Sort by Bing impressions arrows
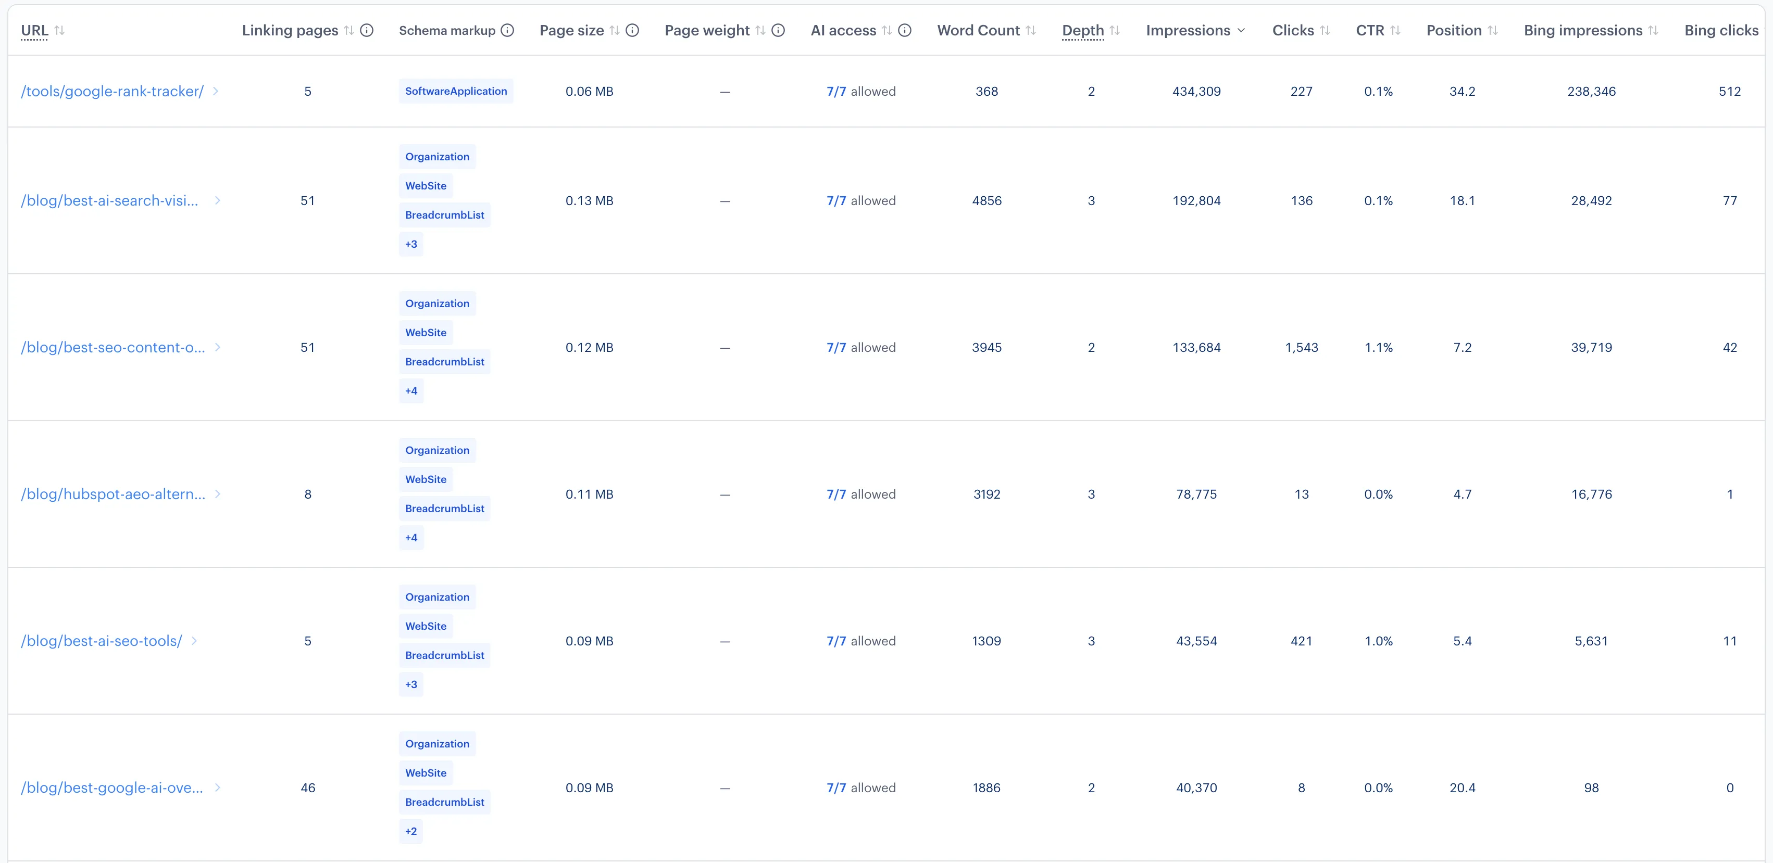This screenshot has width=1773, height=863. point(1653,30)
